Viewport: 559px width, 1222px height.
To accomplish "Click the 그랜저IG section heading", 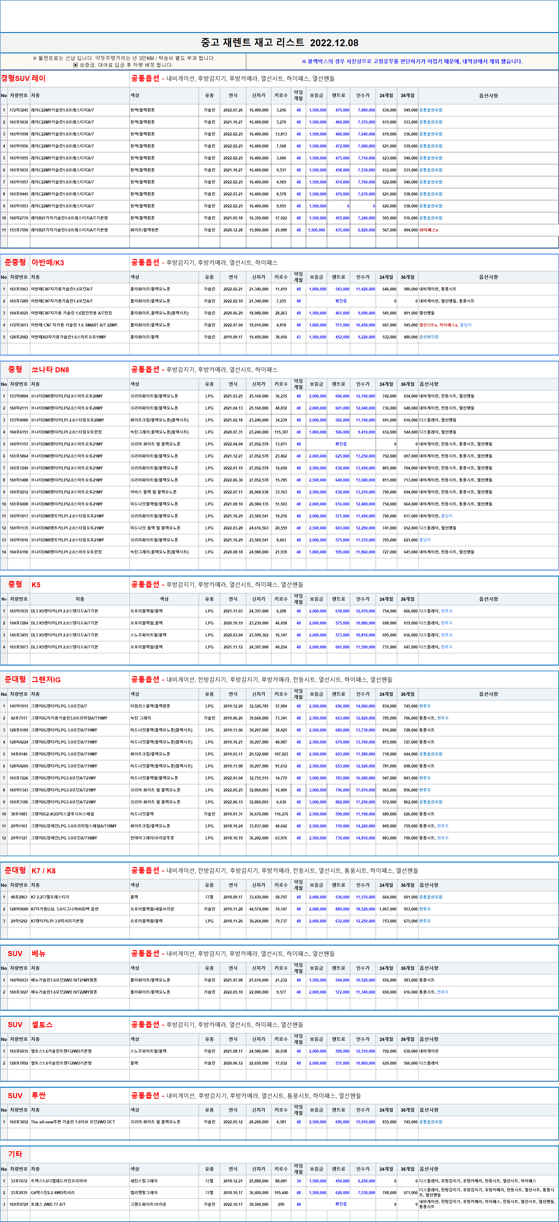I will pos(46,680).
